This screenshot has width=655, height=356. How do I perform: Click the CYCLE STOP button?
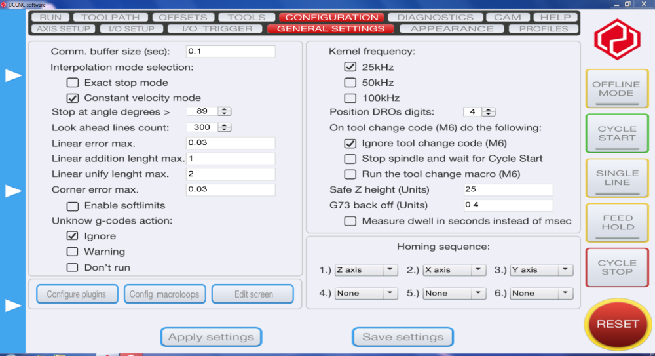point(617,267)
